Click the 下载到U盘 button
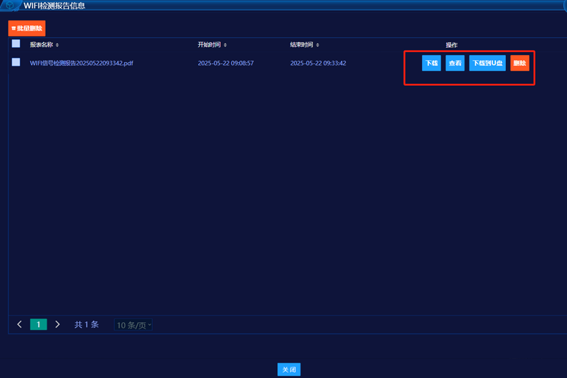Screen dimensions: 567x378 487,63
